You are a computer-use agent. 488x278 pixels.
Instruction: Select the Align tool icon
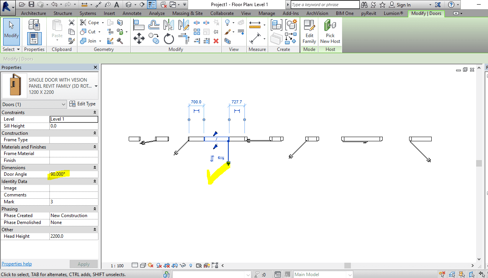pos(139,25)
